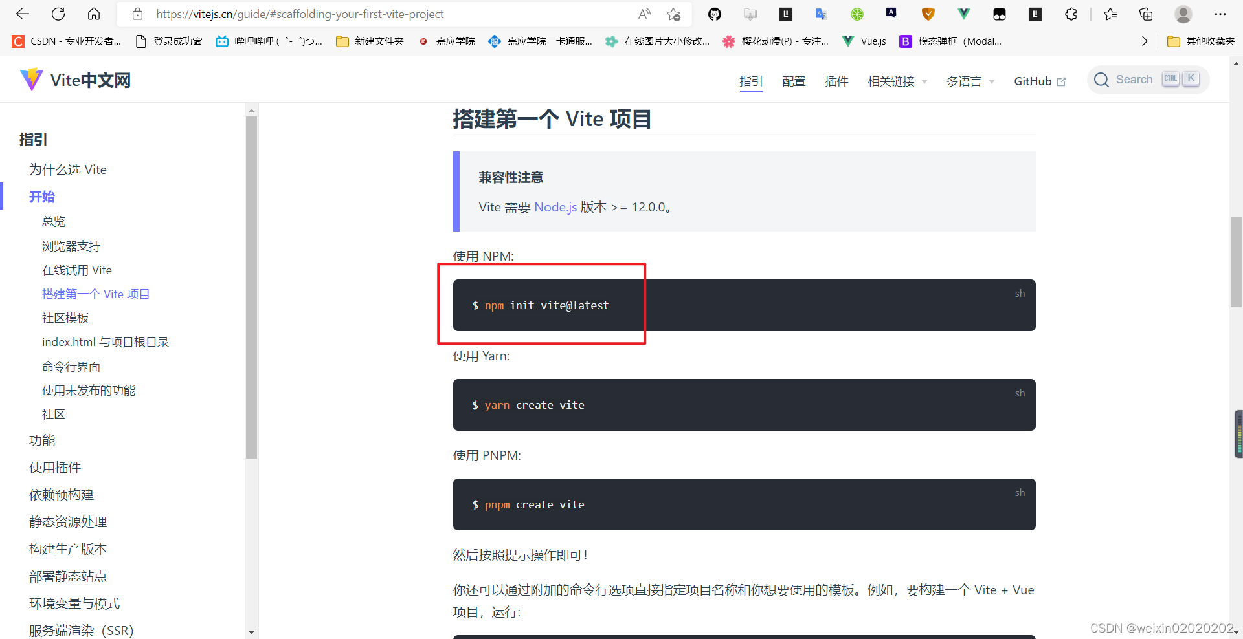Open 依赖预构建 in sidebar
This screenshot has width=1243, height=639.
click(62, 495)
